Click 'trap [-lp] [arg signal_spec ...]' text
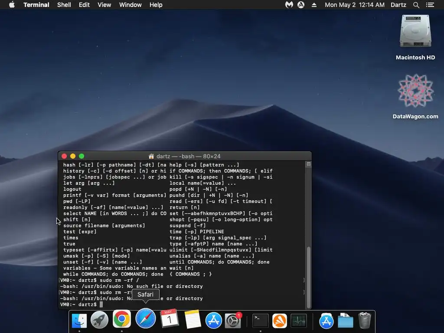 click(x=218, y=238)
